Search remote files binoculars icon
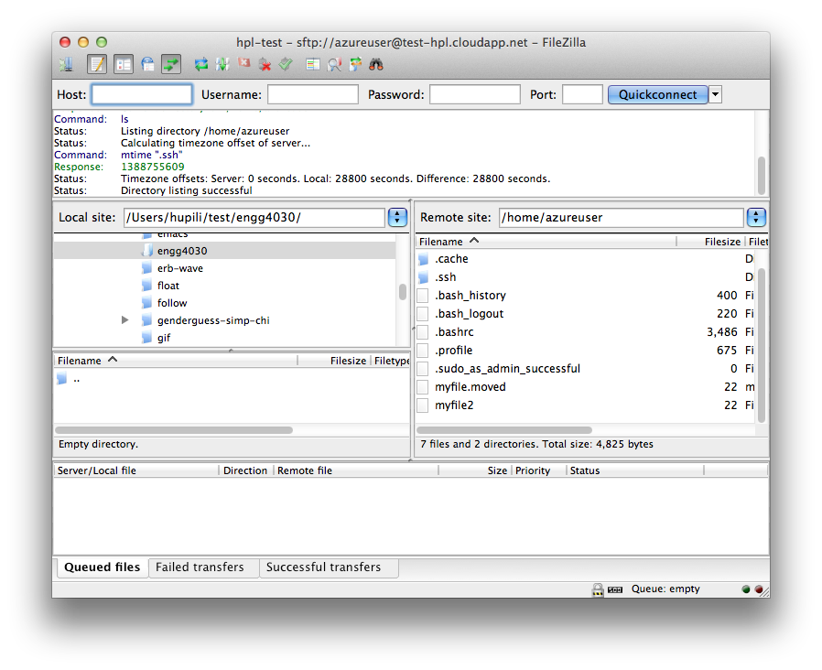Screen dimensions: 822x670 click(376, 64)
